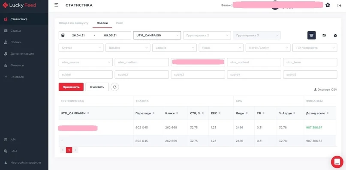Click the red Применить button
The image size is (346, 170).
tap(71, 87)
